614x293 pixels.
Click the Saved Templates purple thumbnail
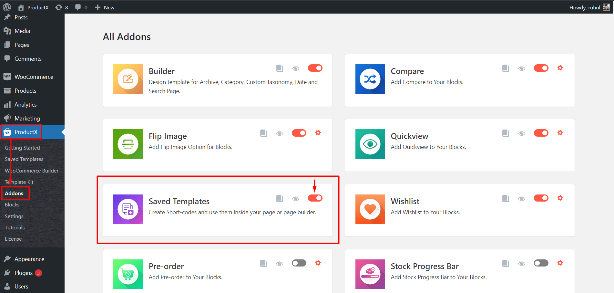128,209
